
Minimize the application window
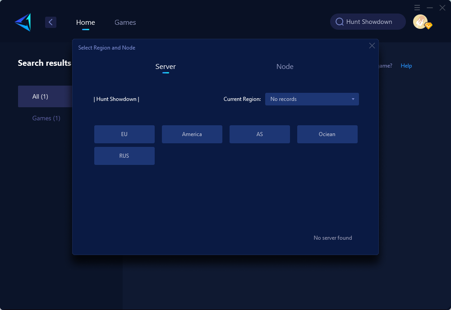(x=430, y=8)
